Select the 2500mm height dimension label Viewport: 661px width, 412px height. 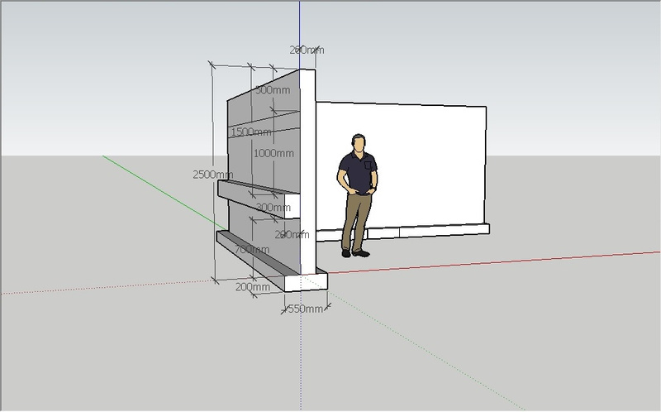click(213, 174)
